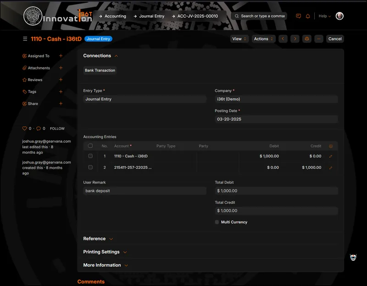The width and height of the screenshot is (367, 286).
Task: Click the search magnifier icon
Action: tap(237, 16)
